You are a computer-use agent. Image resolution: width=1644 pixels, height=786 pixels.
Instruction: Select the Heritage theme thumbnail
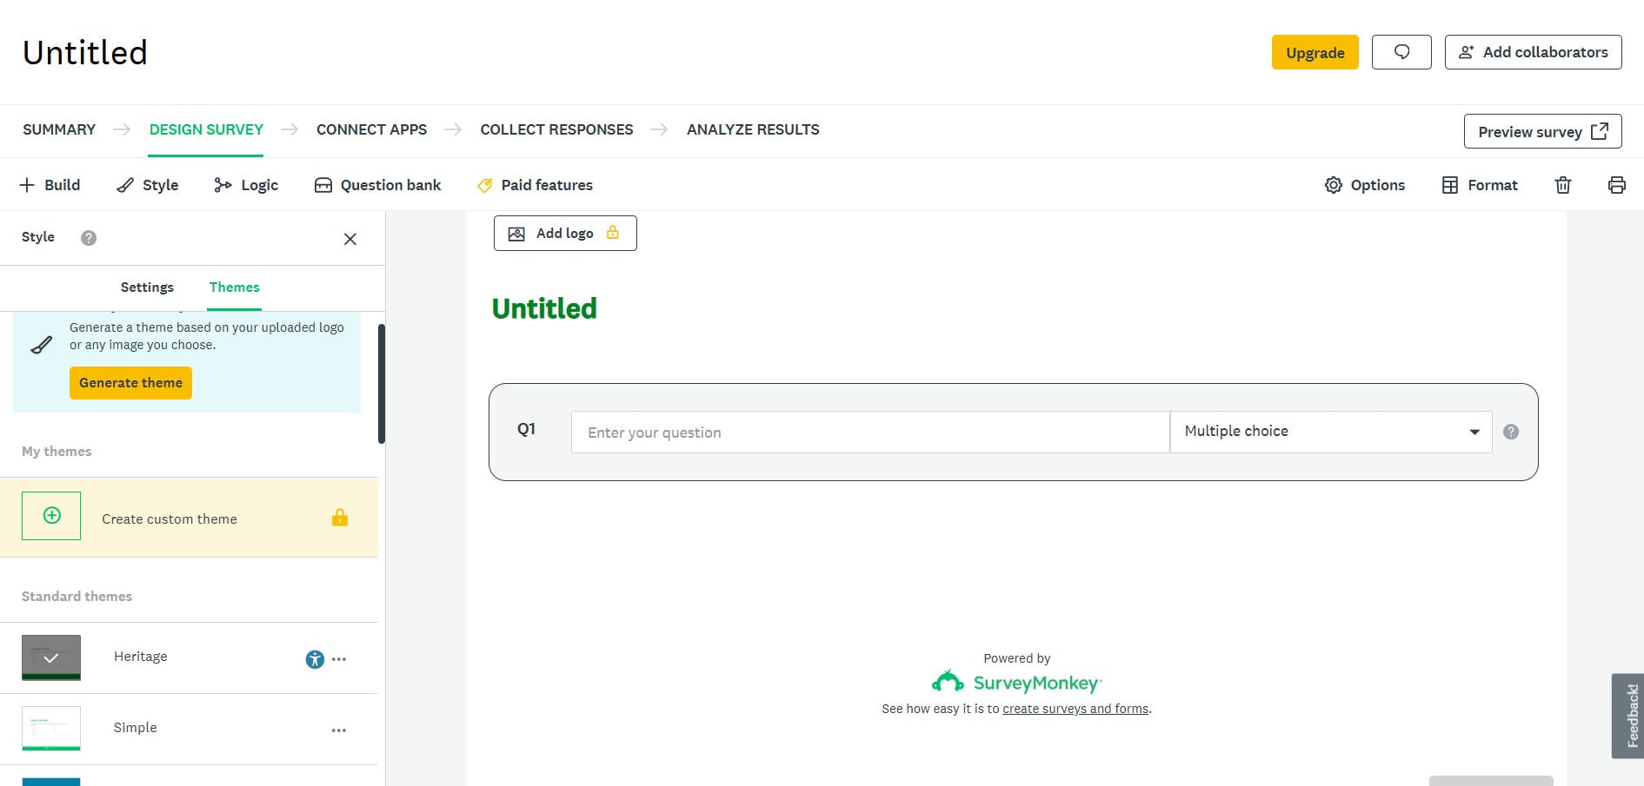click(51, 657)
